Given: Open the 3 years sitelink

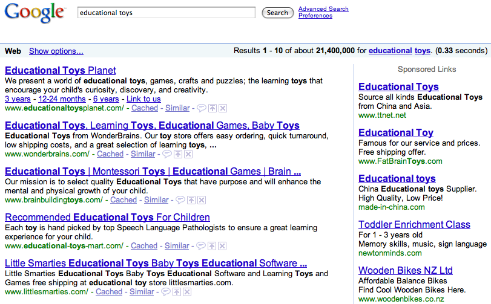Looking at the screenshot, I should [x=18, y=99].
